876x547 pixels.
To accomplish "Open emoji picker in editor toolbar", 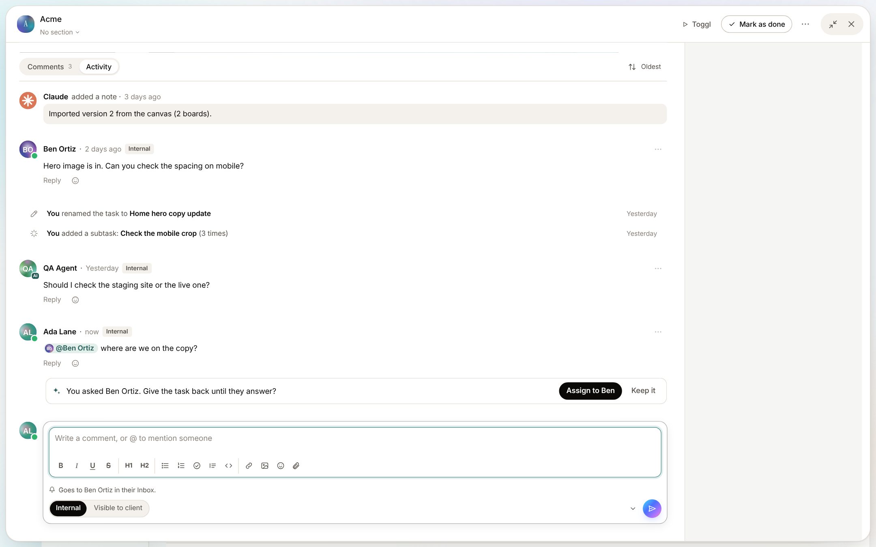I will point(281,466).
